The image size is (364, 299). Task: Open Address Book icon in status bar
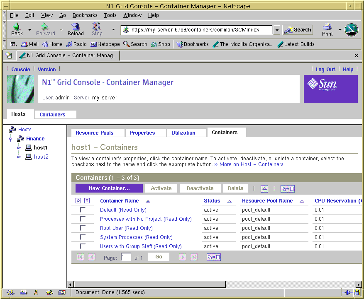pyautogui.click(x=62, y=292)
